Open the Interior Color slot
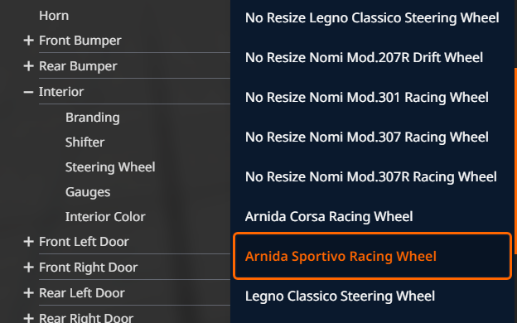 (x=105, y=217)
